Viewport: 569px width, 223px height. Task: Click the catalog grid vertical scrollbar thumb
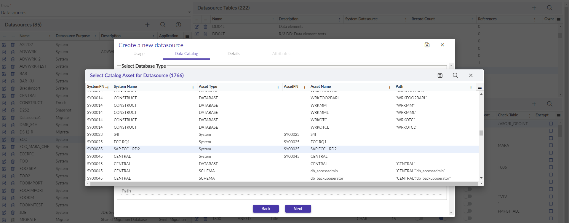[481, 133]
